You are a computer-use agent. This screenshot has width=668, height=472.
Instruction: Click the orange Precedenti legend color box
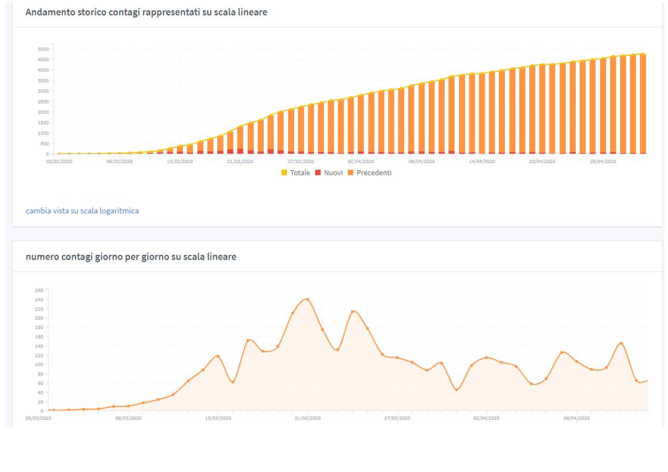coord(351,173)
